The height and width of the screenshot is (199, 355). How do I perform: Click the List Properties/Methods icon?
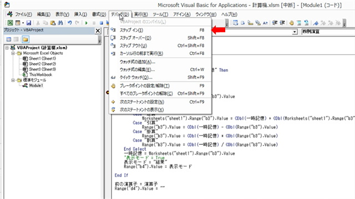tap(235, 23)
